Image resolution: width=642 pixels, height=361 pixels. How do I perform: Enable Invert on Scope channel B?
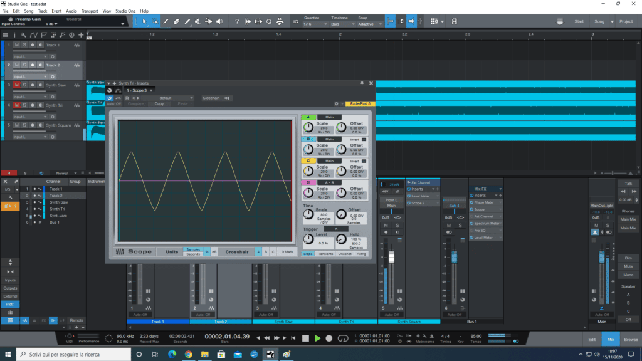[x=364, y=140]
